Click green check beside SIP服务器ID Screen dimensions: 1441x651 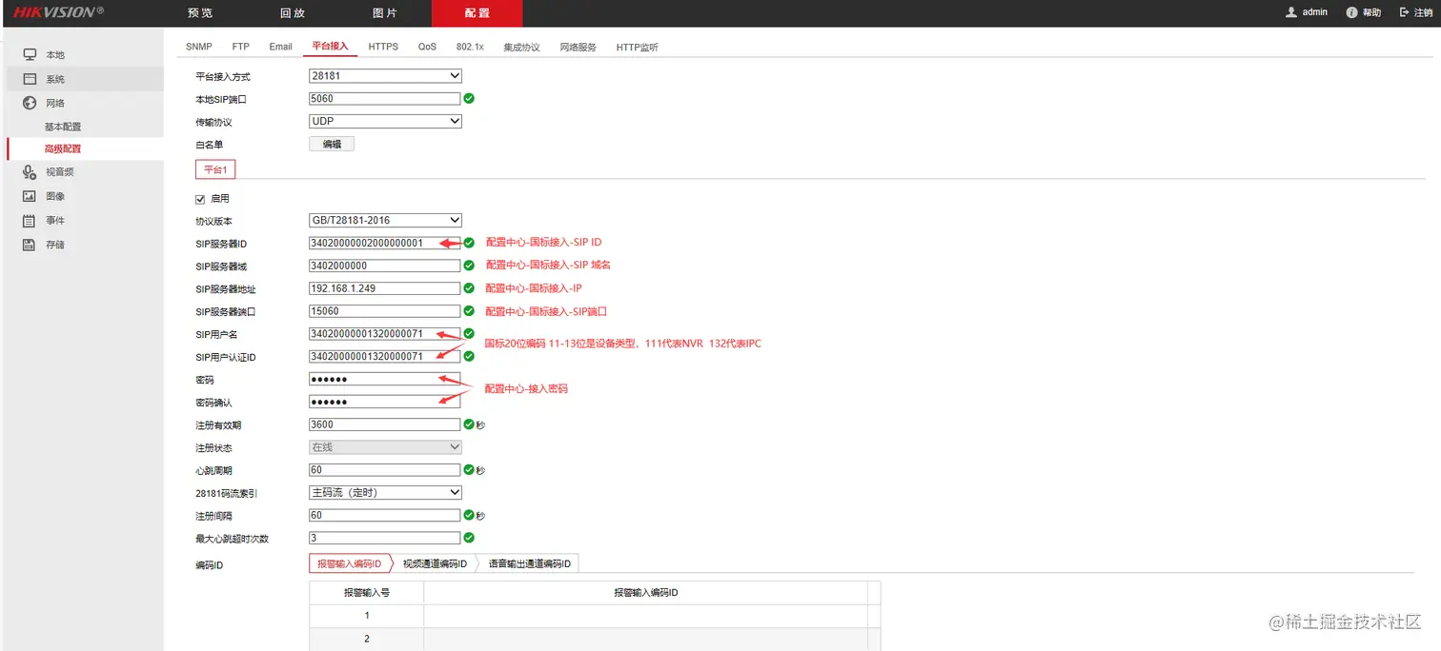(x=469, y=243)
